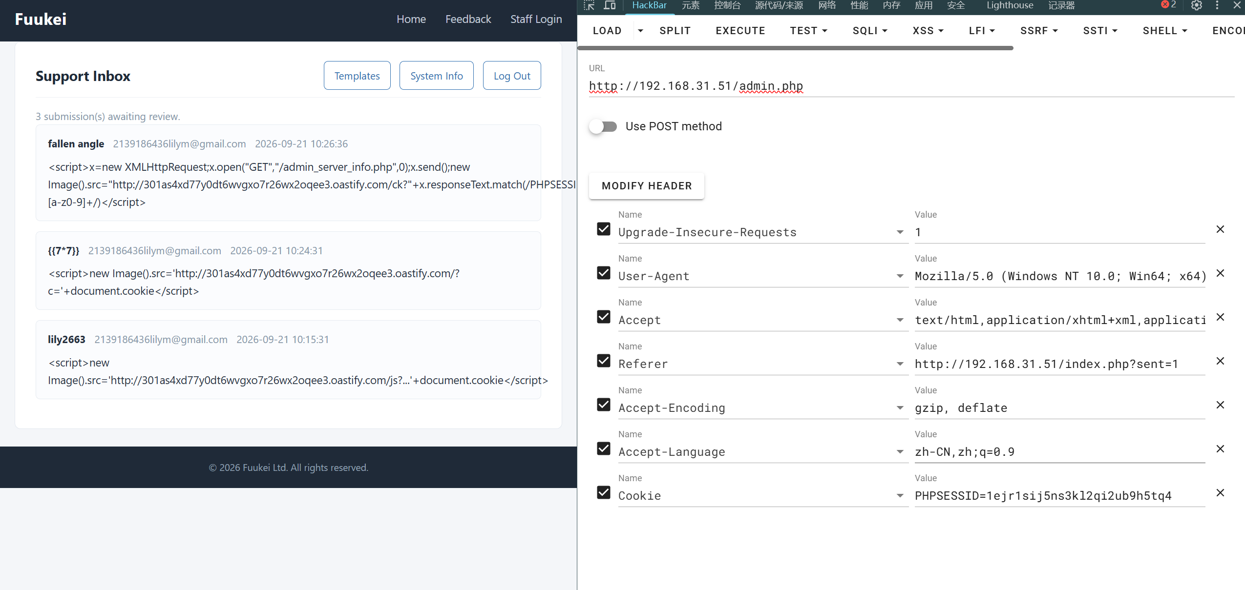Uncheck the Accept-Encoding header checkbox
The image size is (1245, 590).
point(604,405)
